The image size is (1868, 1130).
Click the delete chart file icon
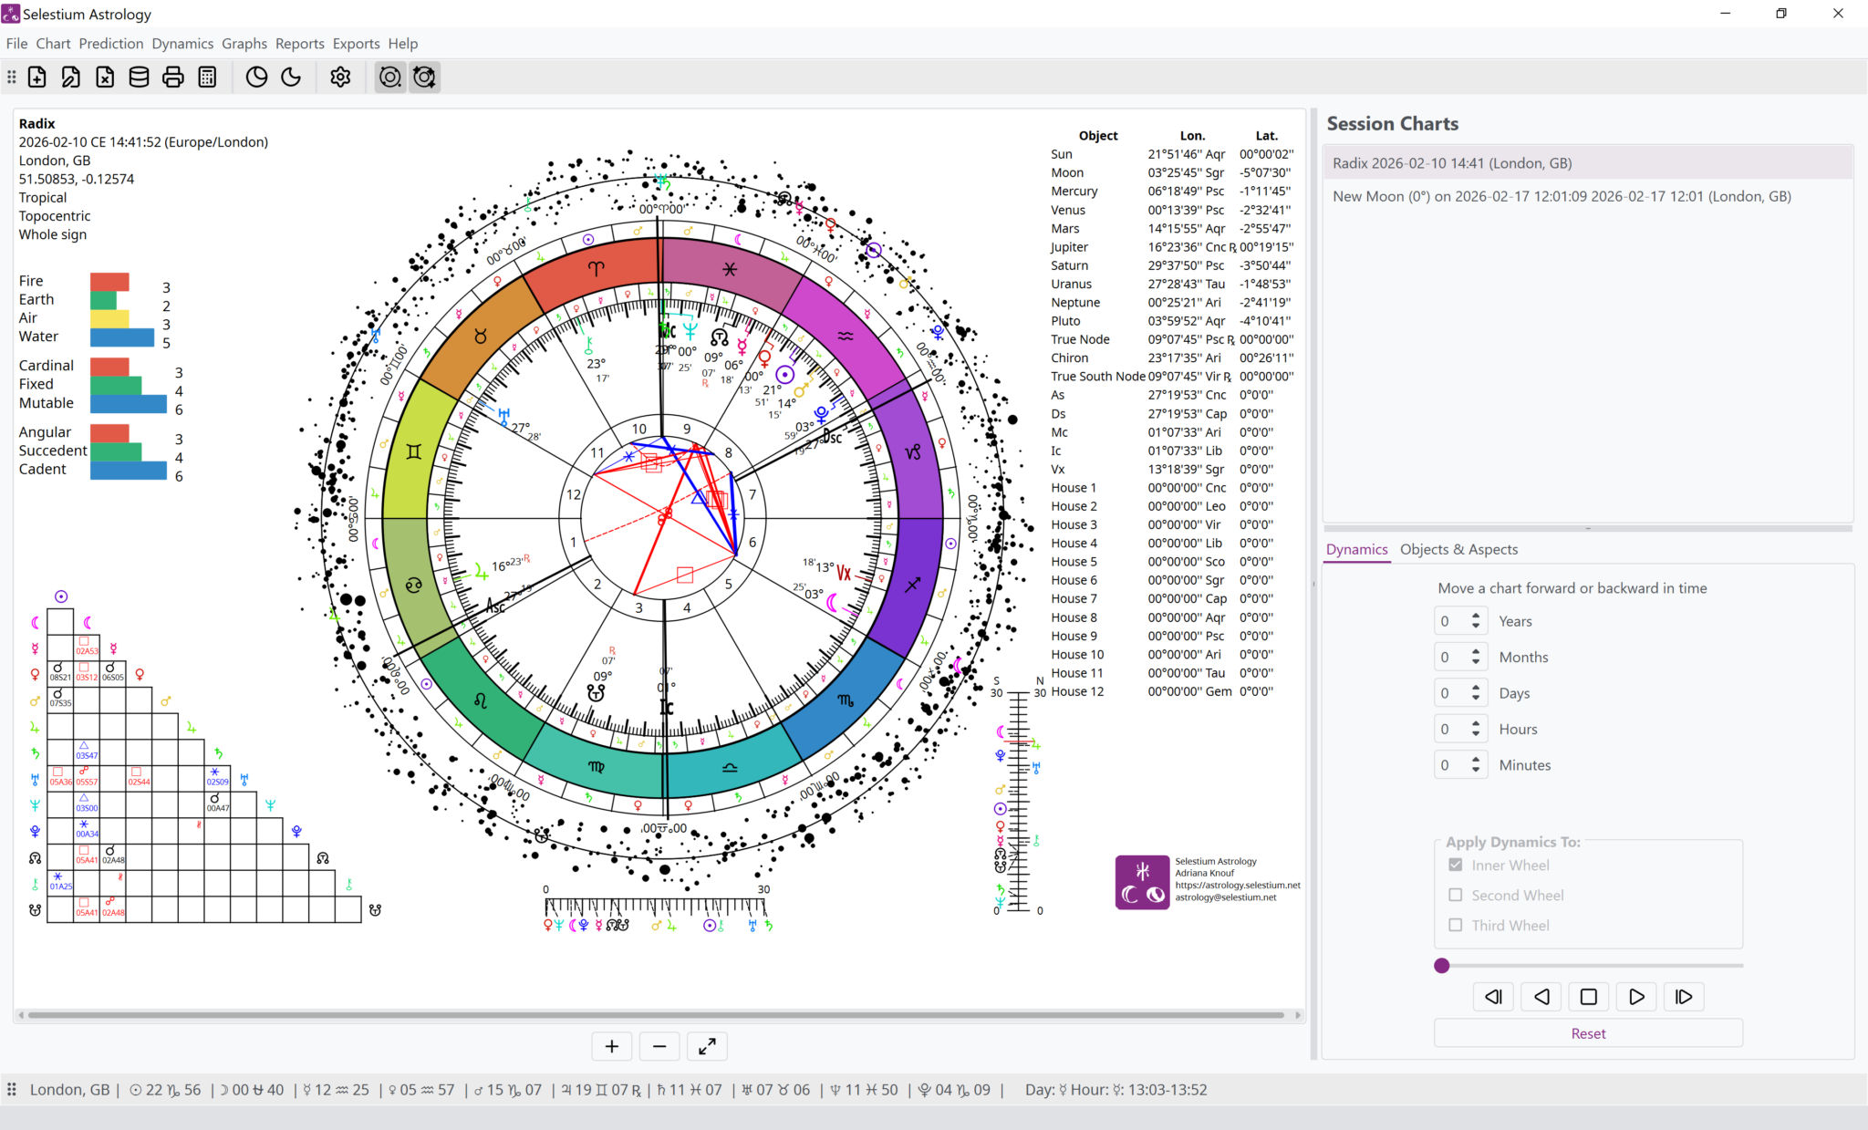coord(104,77)
